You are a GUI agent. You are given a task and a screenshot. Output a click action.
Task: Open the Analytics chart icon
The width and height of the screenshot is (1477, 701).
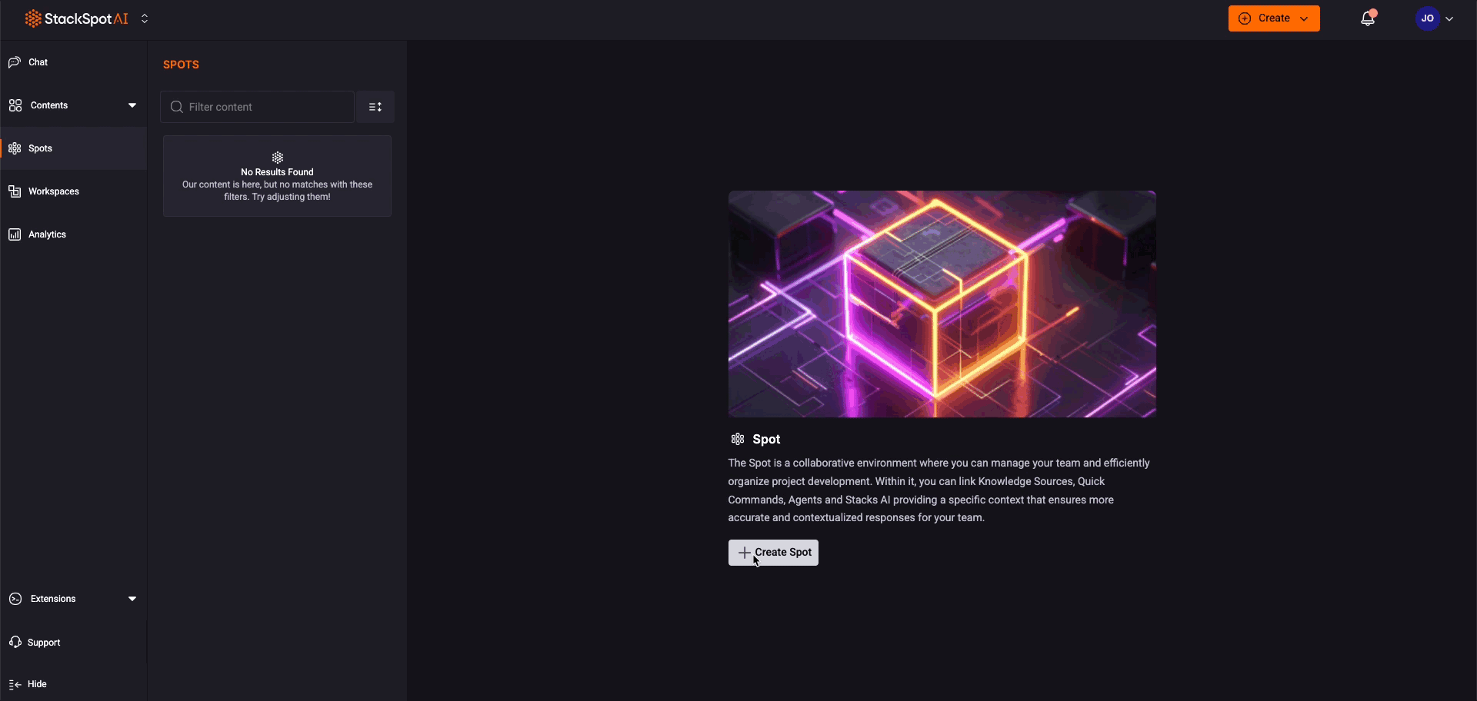tap(15, 234)
